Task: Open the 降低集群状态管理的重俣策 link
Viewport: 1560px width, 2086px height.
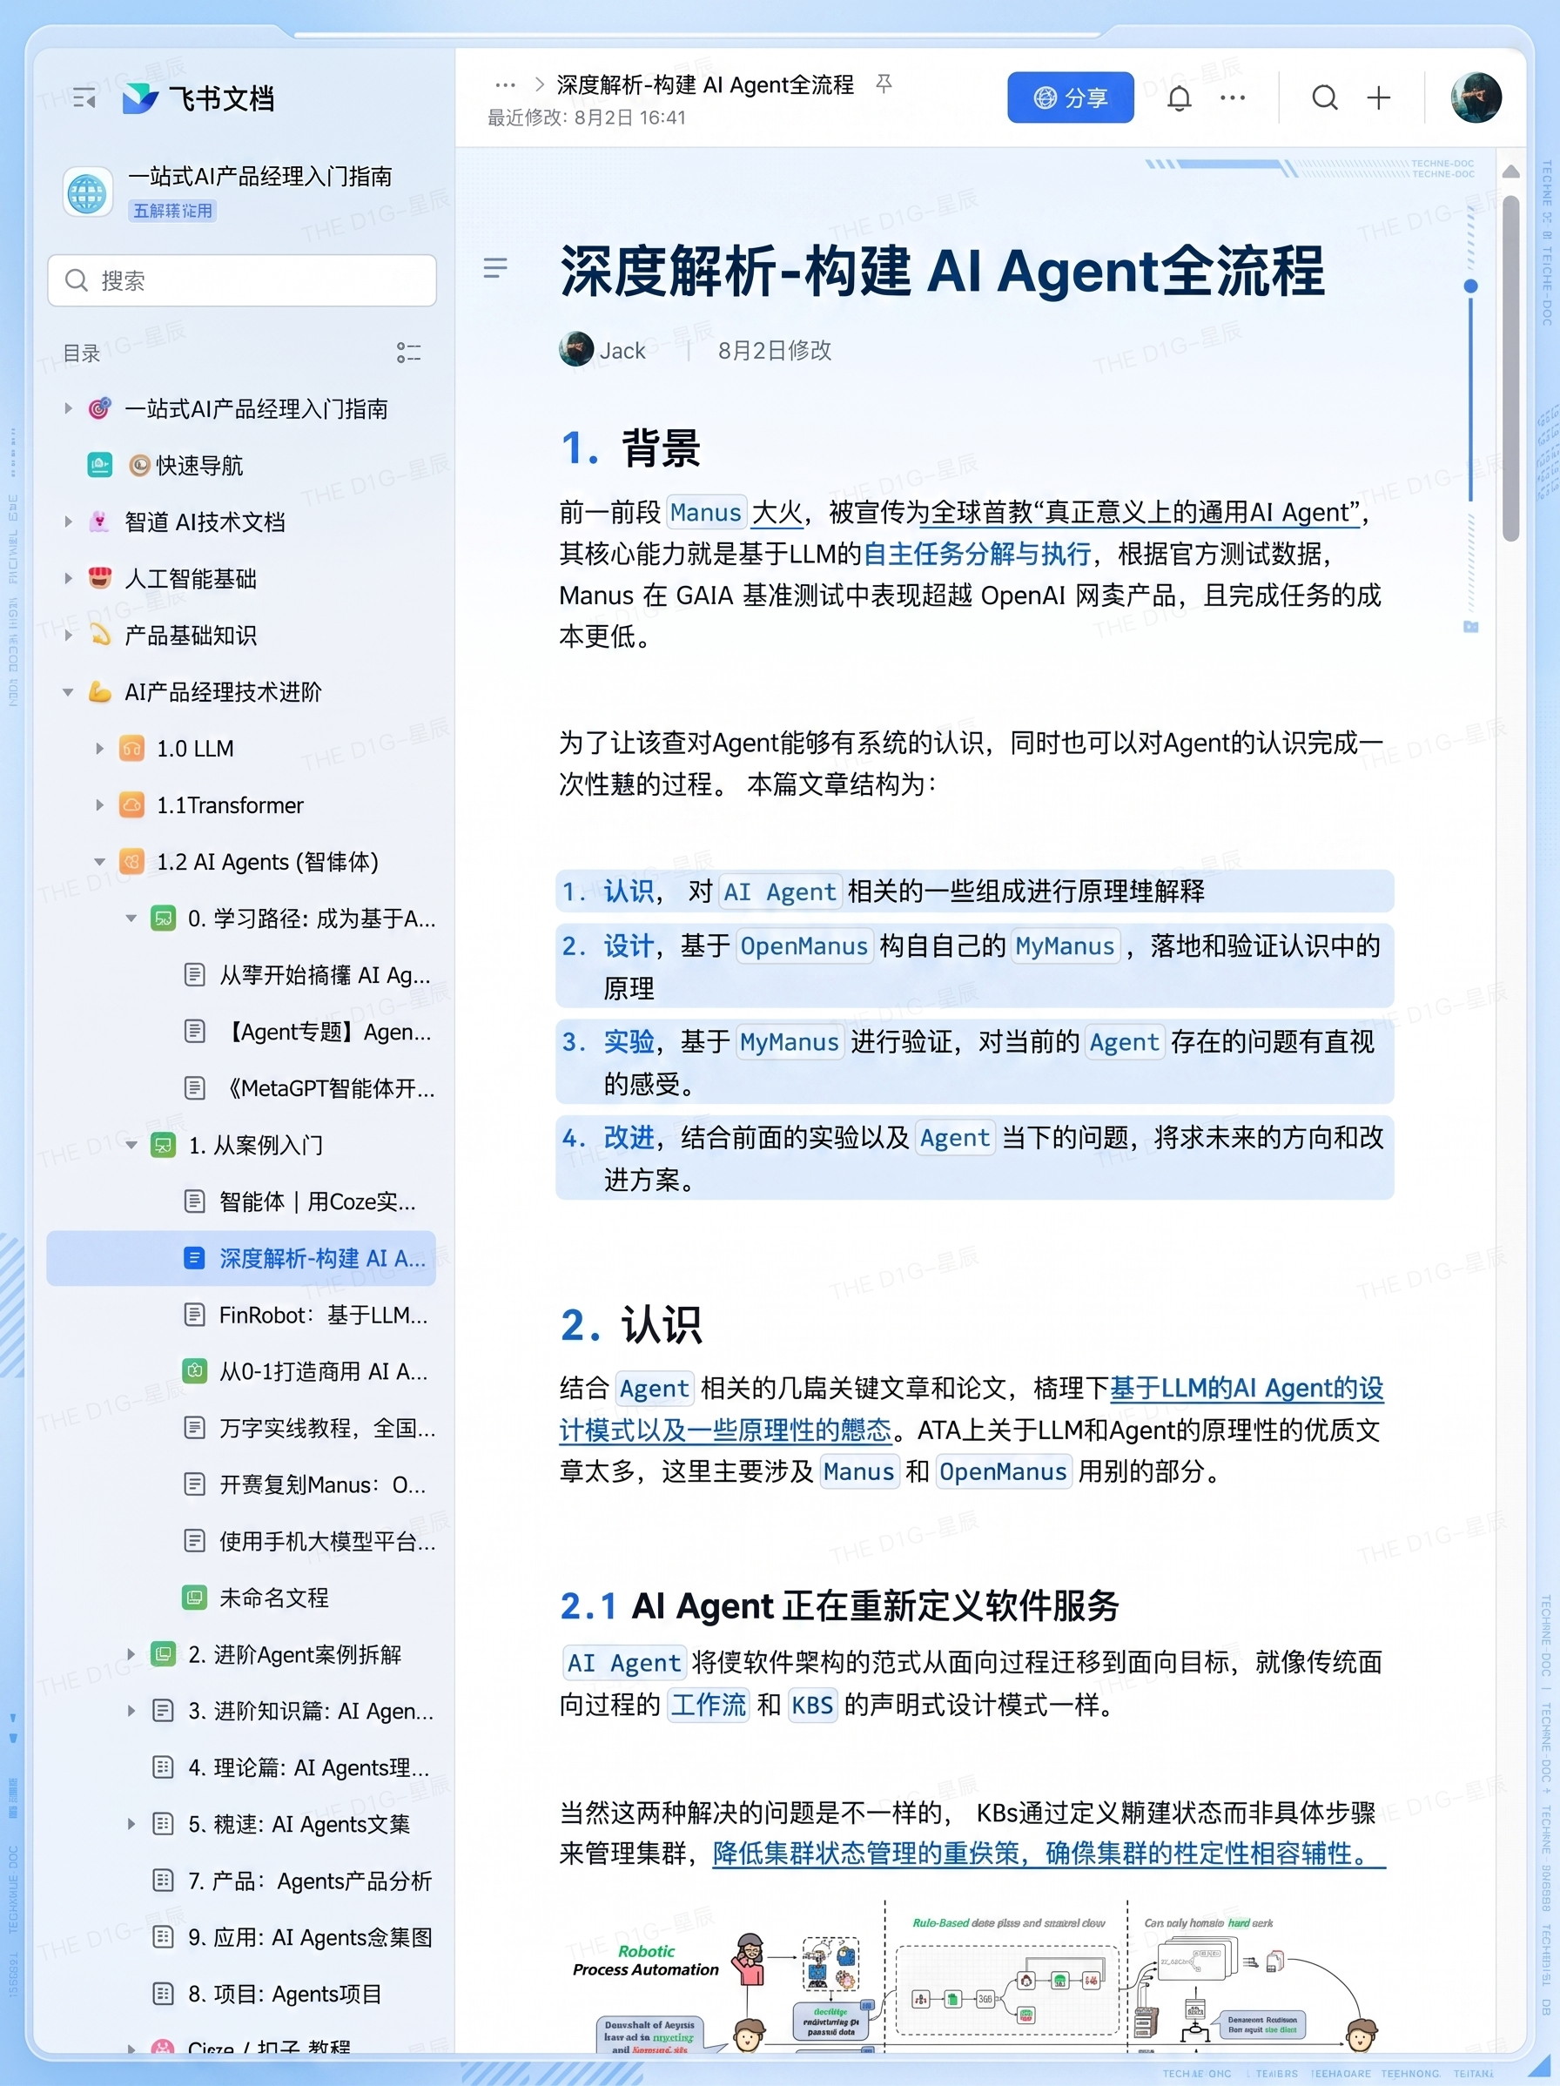Action: (x=866, y=1853)
